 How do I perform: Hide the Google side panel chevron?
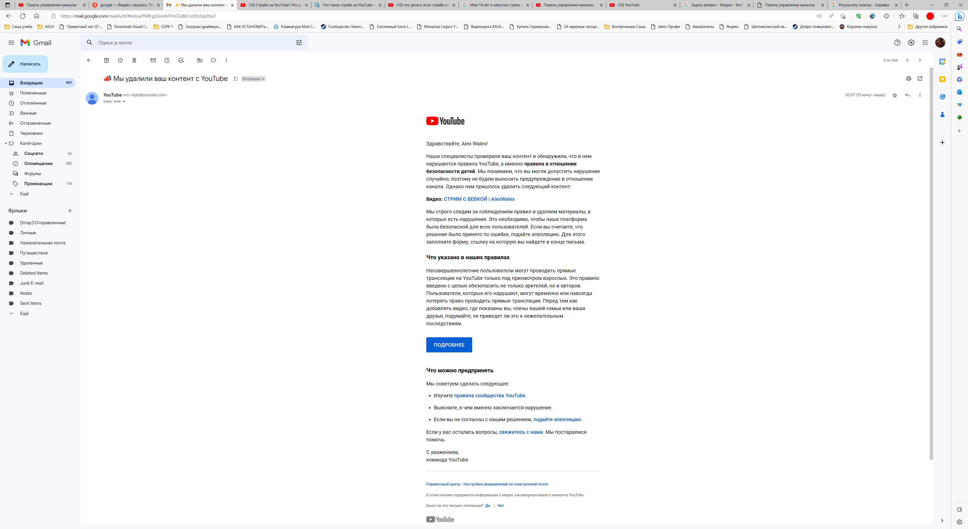(942, 520)
